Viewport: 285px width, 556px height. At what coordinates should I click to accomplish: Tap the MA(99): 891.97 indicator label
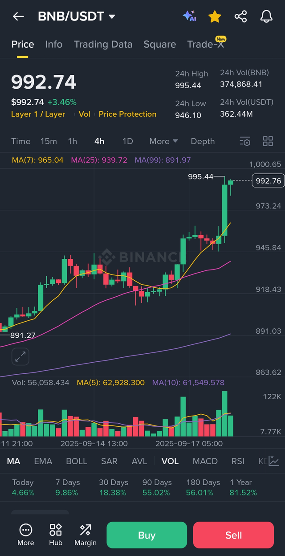pos(163,160)
